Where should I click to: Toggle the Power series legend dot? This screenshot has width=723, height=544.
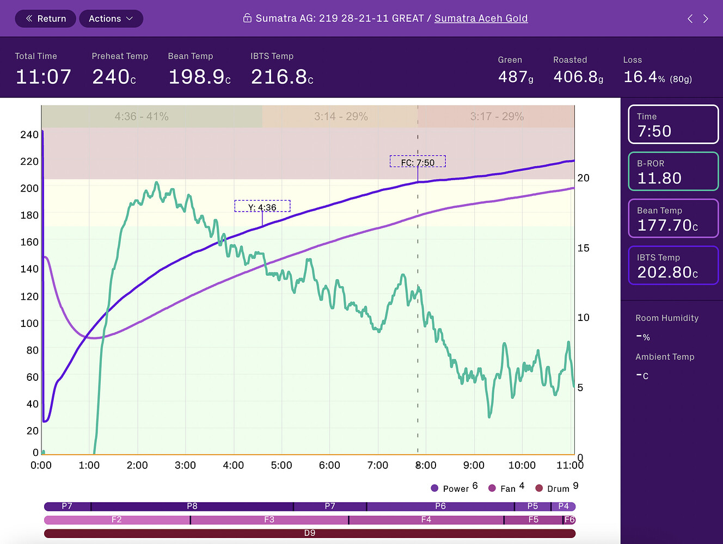coord(434,488)
